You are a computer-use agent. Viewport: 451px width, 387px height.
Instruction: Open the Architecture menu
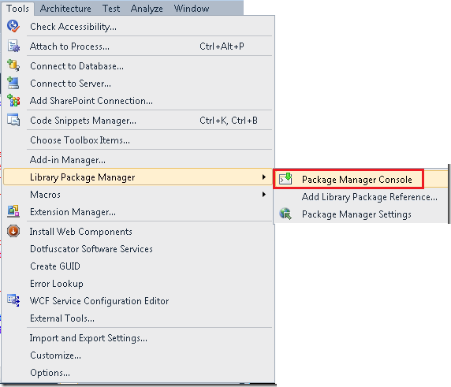click(x=65, y=9)
